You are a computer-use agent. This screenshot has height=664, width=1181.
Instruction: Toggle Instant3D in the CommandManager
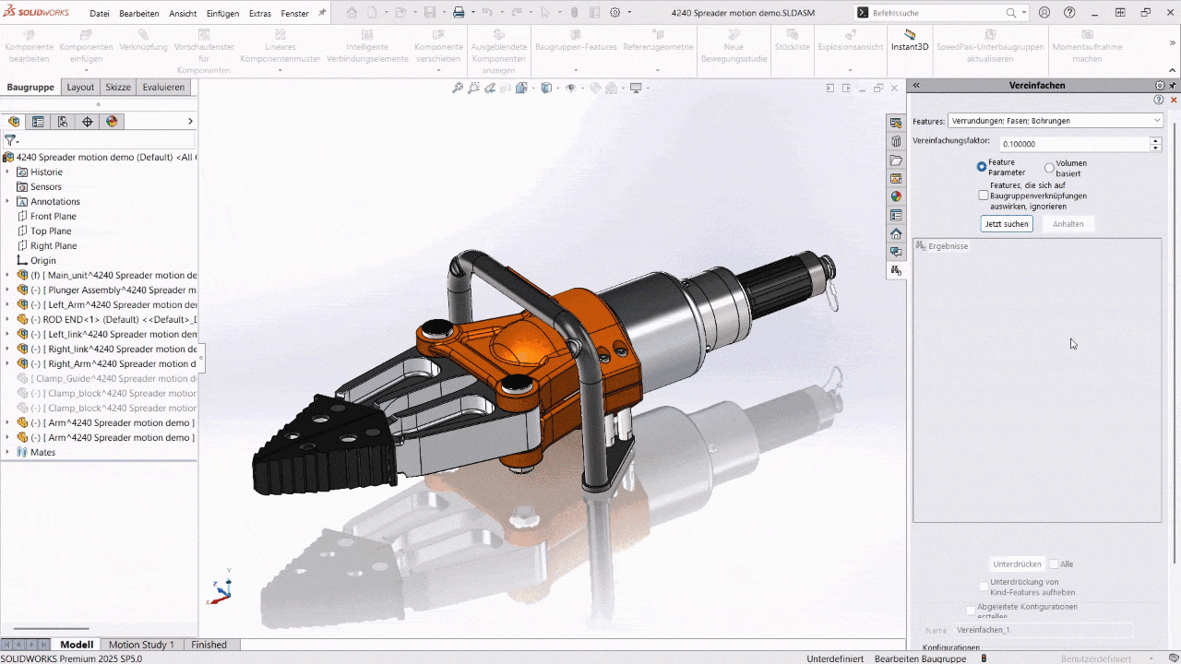(909, 41)
